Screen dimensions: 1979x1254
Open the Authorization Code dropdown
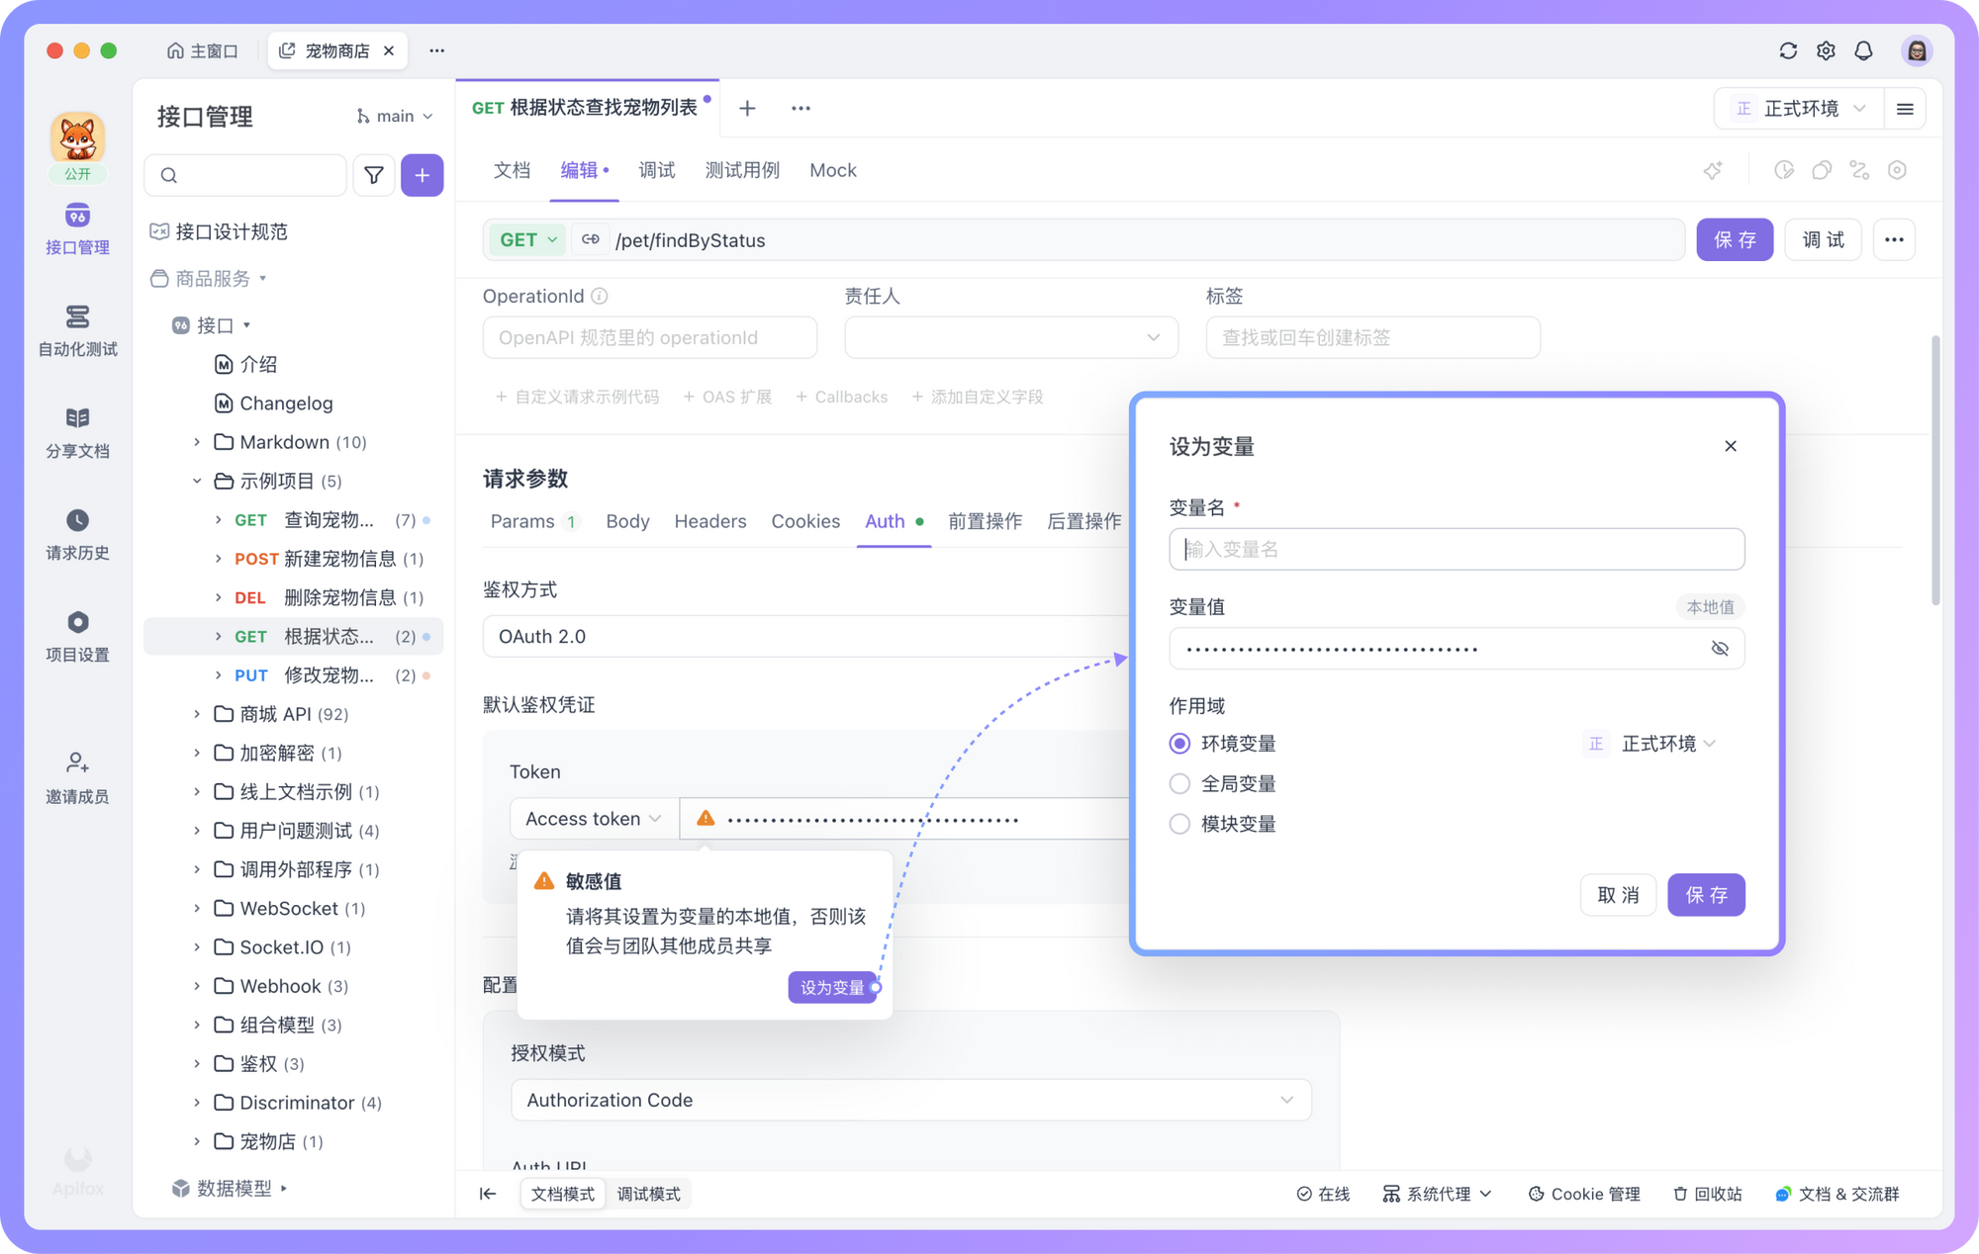pyautogui.click(x=910, y=1100)
